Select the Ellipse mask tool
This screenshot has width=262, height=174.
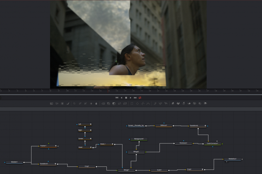137,103
